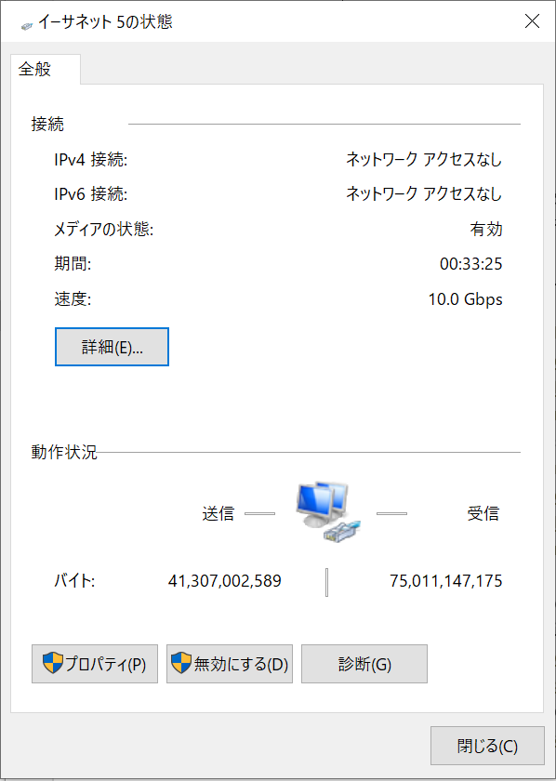Screen dimensions: 556x781
Task: Click the 接続 section heading
Action: [x=47, y=125]
